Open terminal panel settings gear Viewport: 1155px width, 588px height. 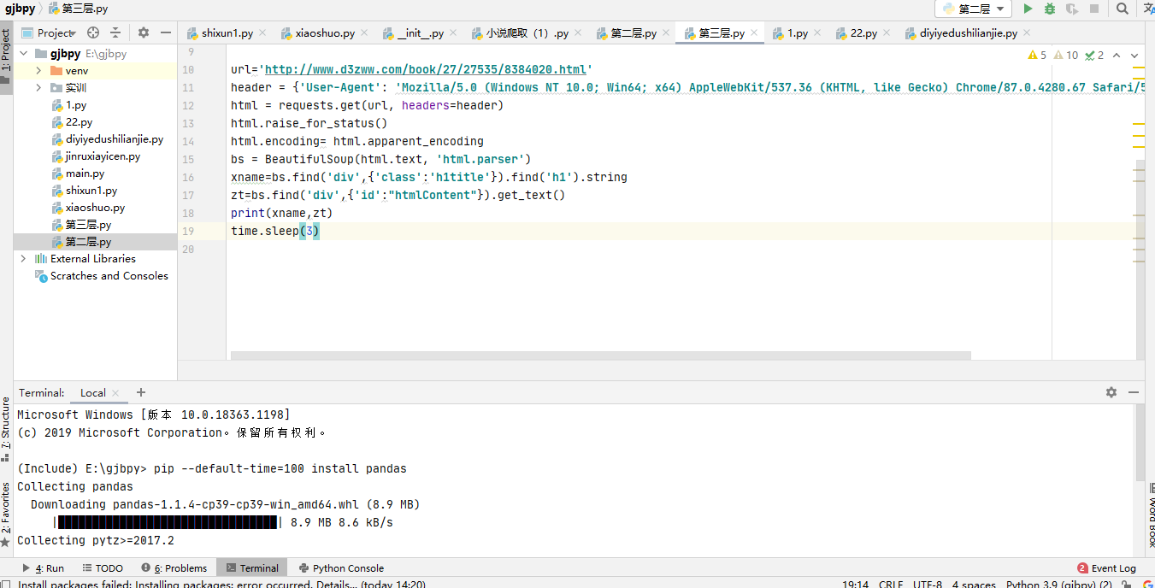click(x=1111, y=392)
